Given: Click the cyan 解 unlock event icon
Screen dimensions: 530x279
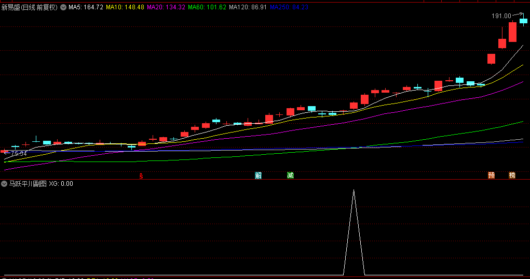Looking at the screenshot, I should [258, 175].
